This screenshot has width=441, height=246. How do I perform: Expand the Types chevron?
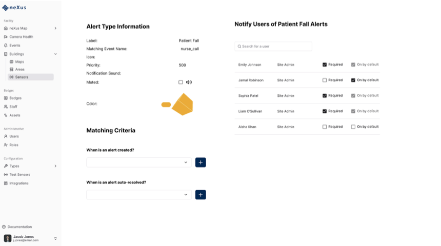click(x=55, y=166)
